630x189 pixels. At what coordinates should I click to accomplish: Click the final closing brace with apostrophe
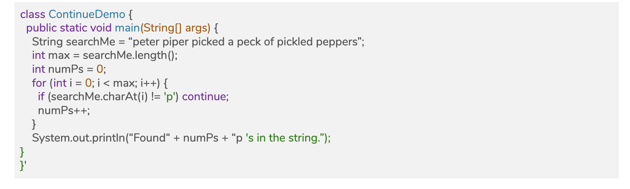tap(23, 166)
